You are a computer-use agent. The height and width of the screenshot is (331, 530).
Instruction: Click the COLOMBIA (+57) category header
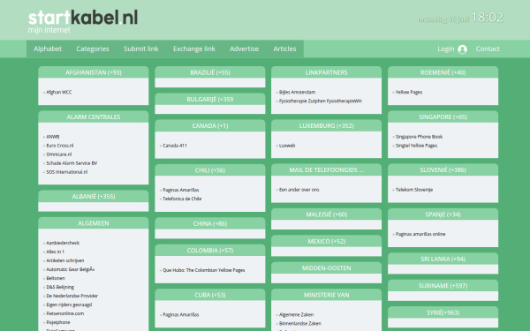[210, 251]
